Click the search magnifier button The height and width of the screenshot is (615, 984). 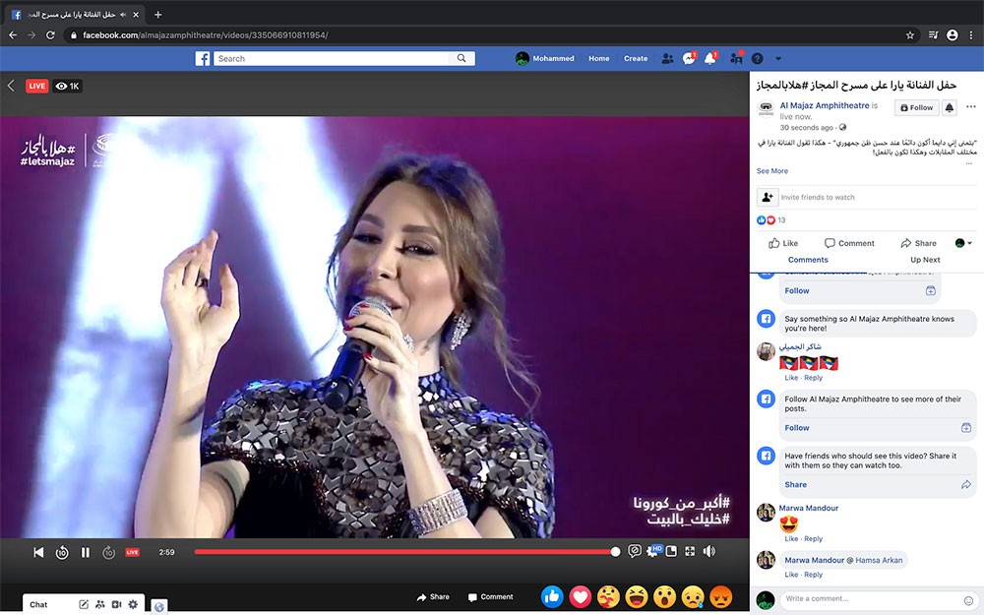click(x=461, y=58)
